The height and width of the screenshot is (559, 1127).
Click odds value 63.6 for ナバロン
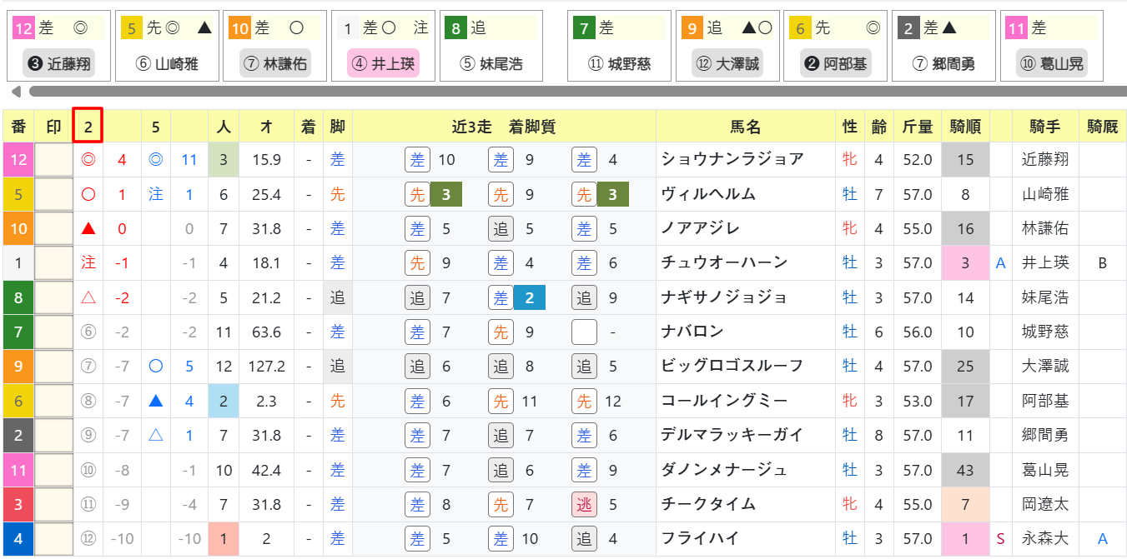tap(267, 332)
